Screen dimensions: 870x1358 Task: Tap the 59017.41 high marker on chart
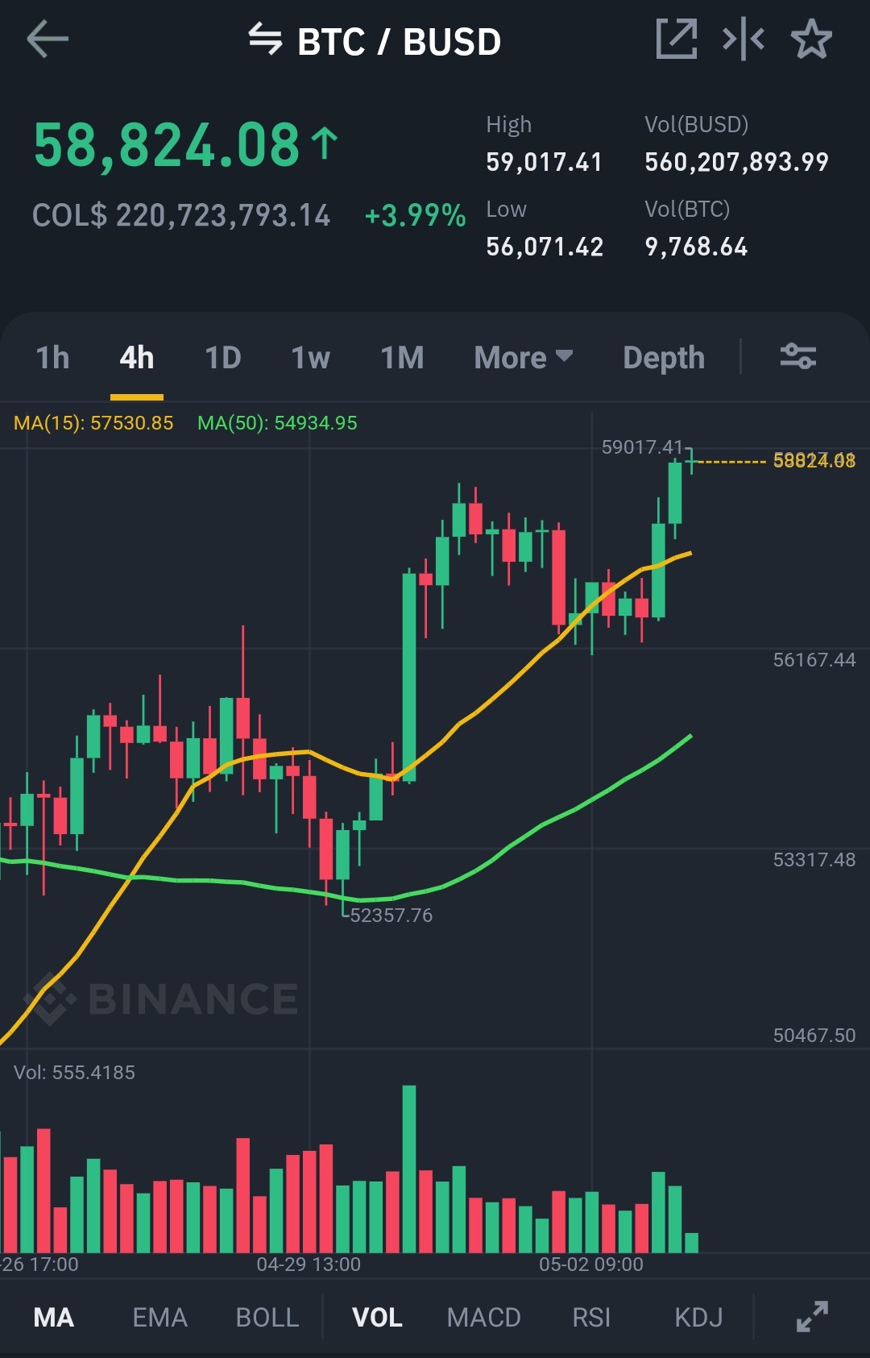click(642, 447)
